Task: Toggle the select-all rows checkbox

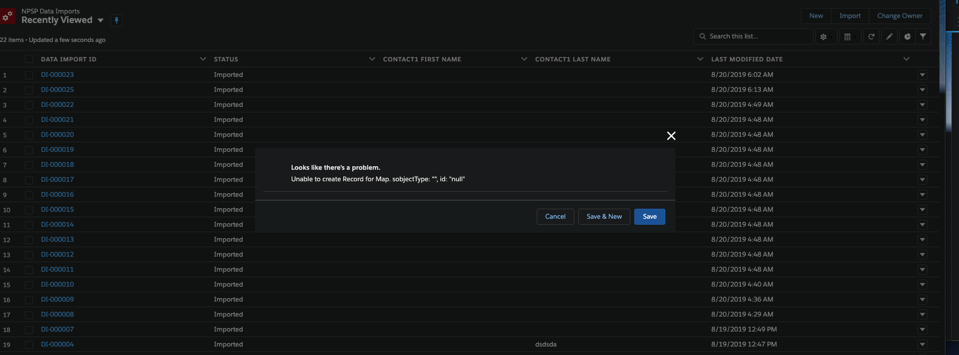Action: click(x=29, y=59)
